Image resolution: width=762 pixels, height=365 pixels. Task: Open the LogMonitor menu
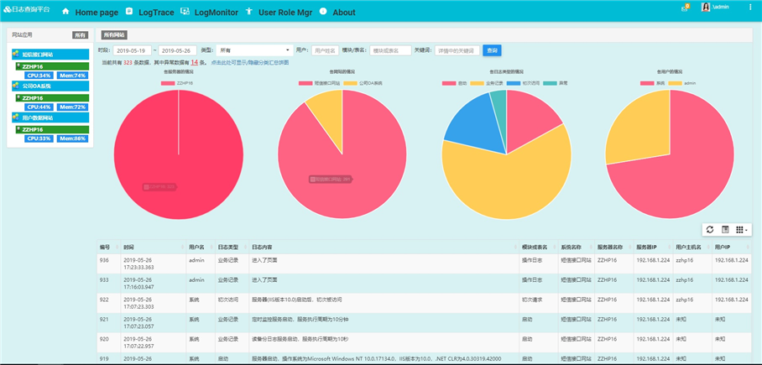[217, 12]
